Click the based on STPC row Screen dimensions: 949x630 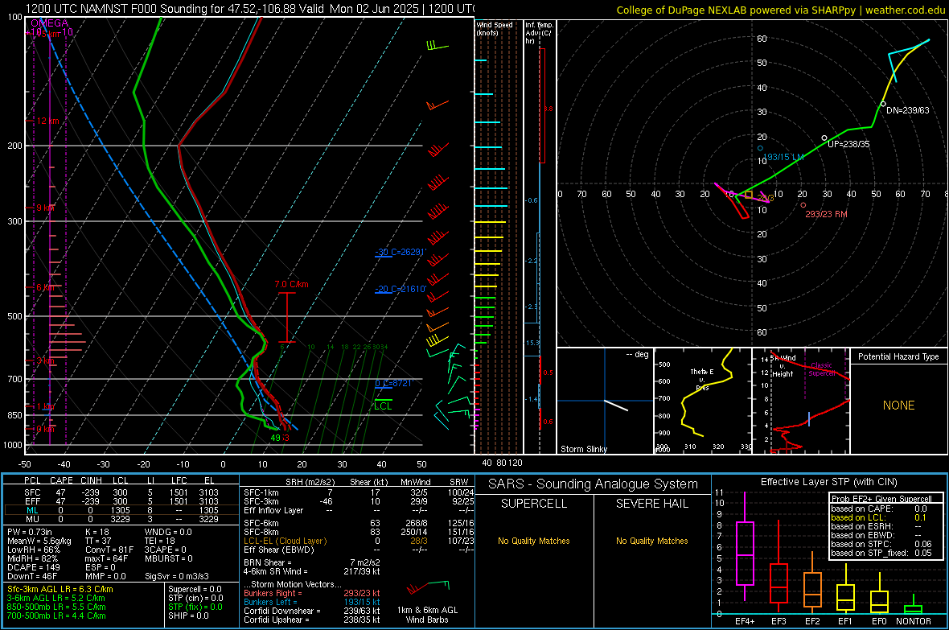(881, 544)
